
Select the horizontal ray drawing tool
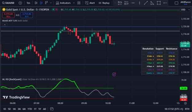[x=165, y=3]
